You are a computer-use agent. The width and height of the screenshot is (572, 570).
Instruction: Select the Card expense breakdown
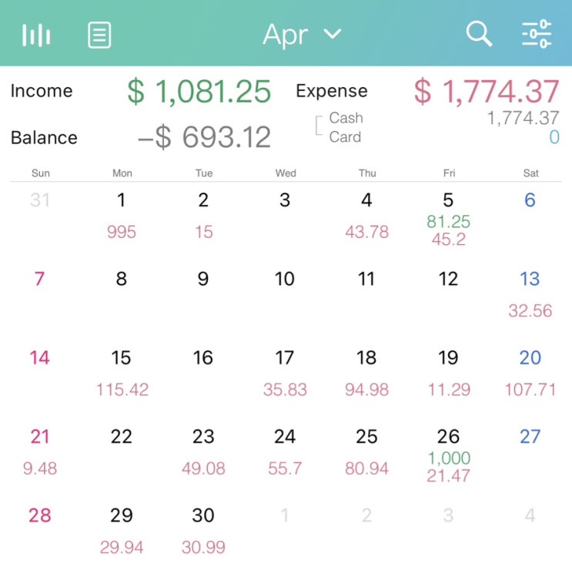point(345,137)
